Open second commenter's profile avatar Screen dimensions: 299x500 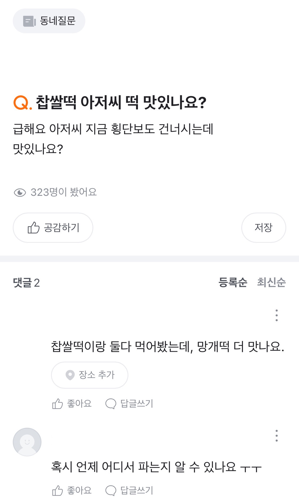point(27,442)
